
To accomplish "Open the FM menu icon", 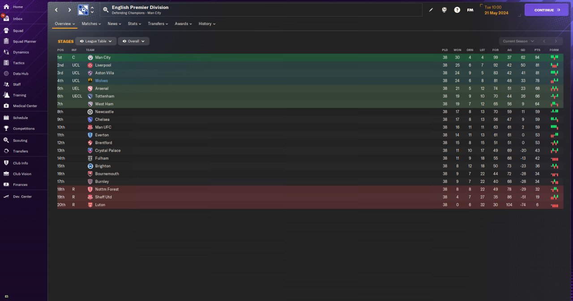I will tap(470, 10).
